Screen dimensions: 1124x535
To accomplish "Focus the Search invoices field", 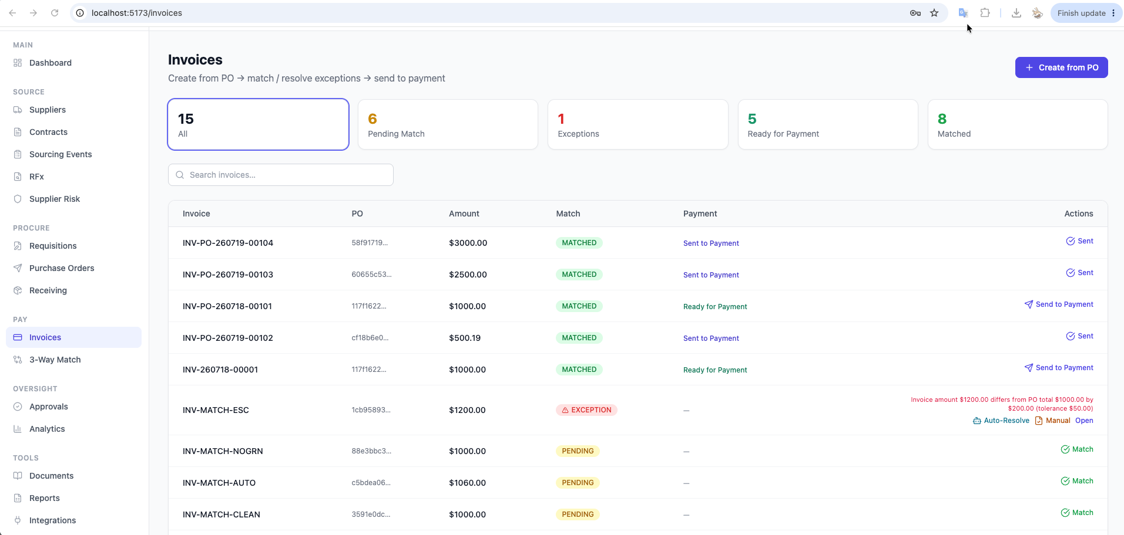I will [x=281, y=175].
